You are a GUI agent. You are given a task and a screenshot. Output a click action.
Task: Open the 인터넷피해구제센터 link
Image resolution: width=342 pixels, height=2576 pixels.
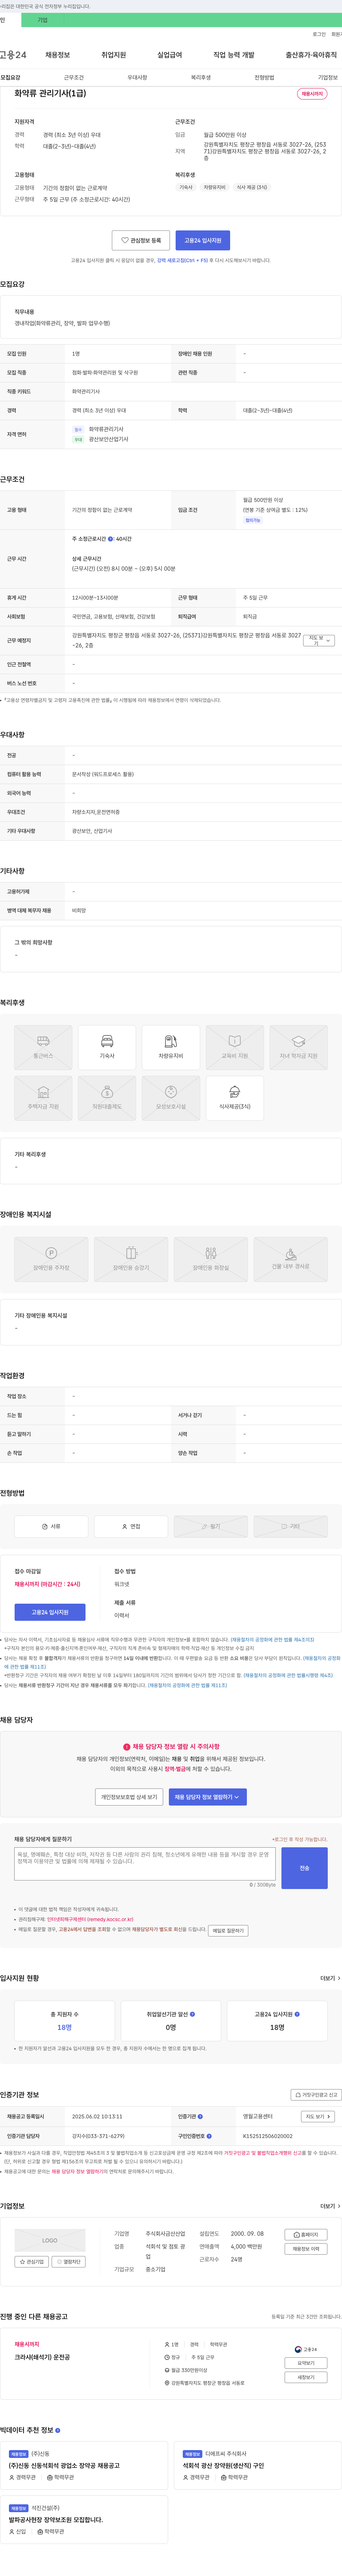click(90, 1919)
